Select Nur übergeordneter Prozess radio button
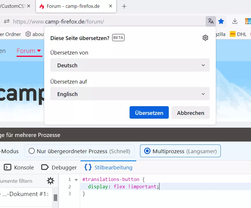The image size is (251, 208). coord(32,151)
